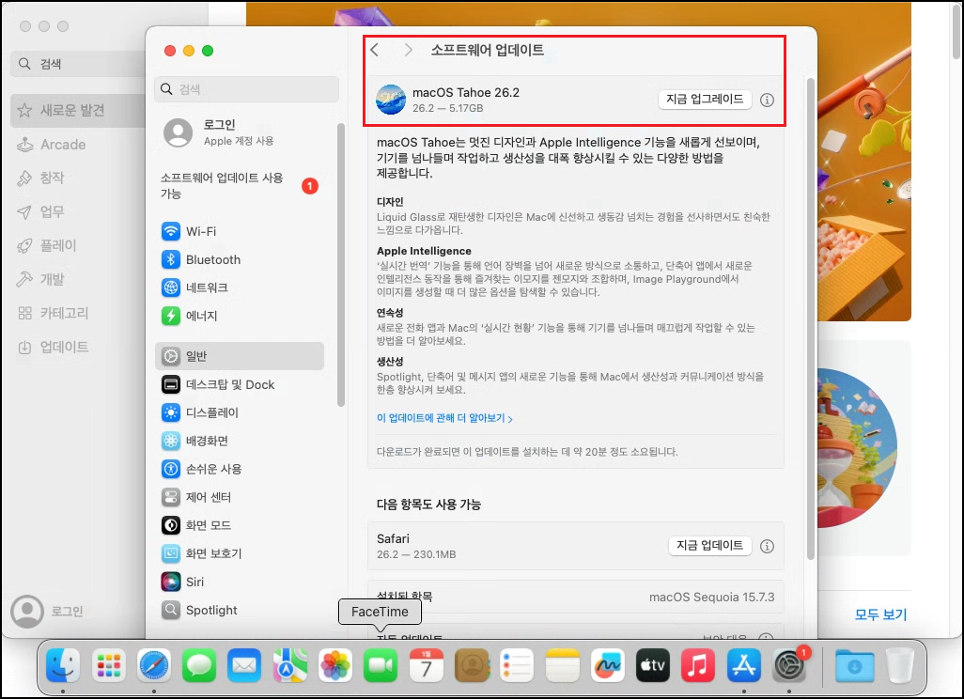Click the macOS Tahoe 26.2 icon
This screenshot has height=699, width=964.
(391, 100)
